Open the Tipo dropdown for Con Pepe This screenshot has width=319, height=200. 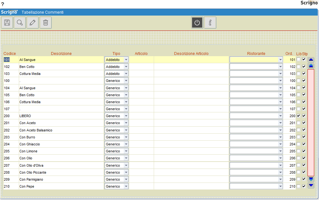click(125, 186)
